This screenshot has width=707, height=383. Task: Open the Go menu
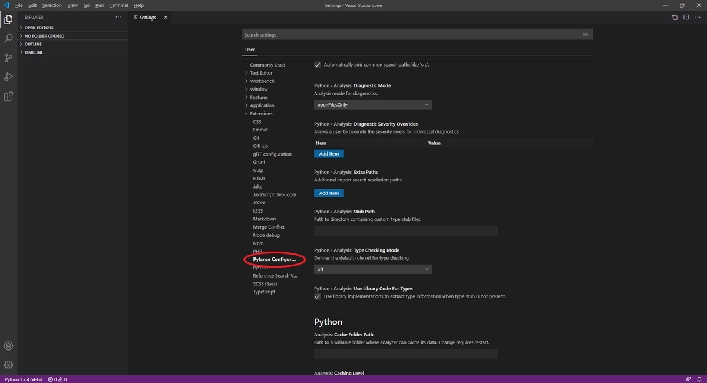click(x=87, y=5)
